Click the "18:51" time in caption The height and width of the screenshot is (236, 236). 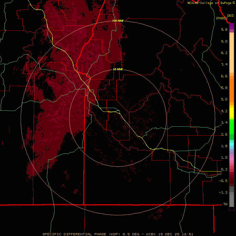pos(187,234)
